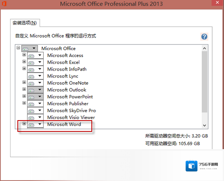This screenshot has width=224, height=181.
Task: Click the drive icon beside Microsoft SkyDrive Pro
Action: (x=31, y=111)
